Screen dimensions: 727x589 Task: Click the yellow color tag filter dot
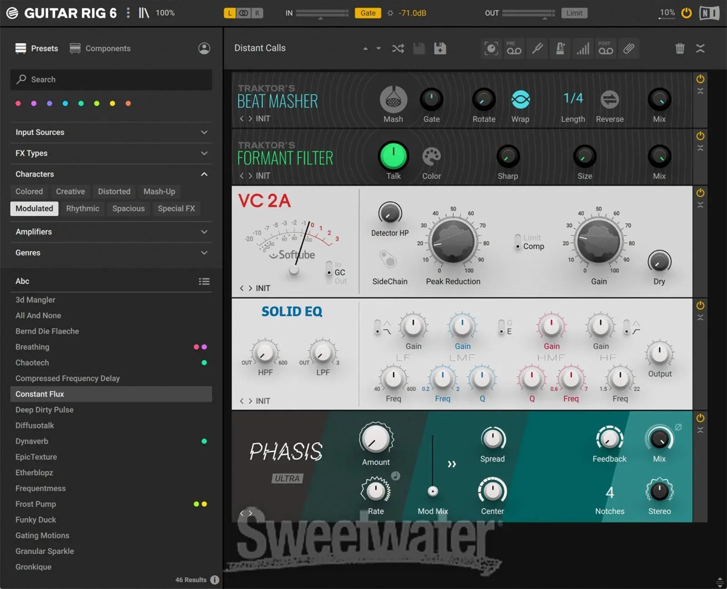pos(112,103)
